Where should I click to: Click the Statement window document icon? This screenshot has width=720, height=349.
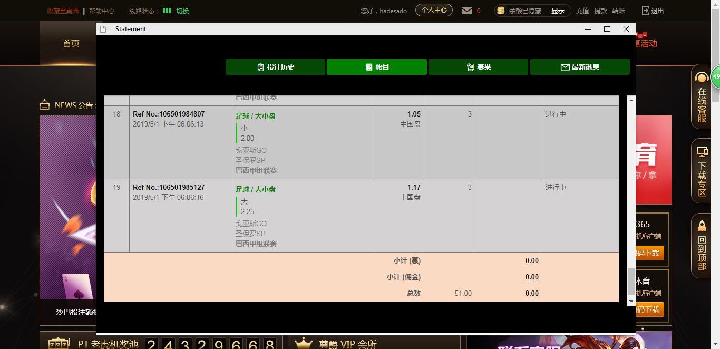coord(103,29)
